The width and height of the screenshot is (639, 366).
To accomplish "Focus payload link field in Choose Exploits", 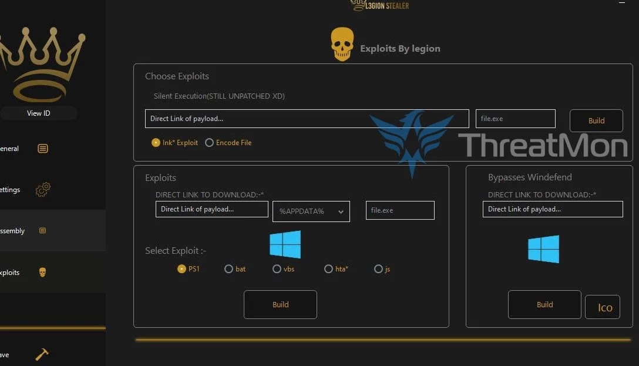I will 307,119.
